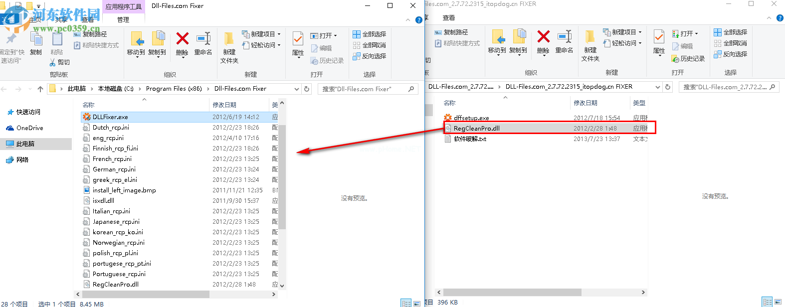
Task: Select This PC in navigation pane
Action: click(36, 144)
